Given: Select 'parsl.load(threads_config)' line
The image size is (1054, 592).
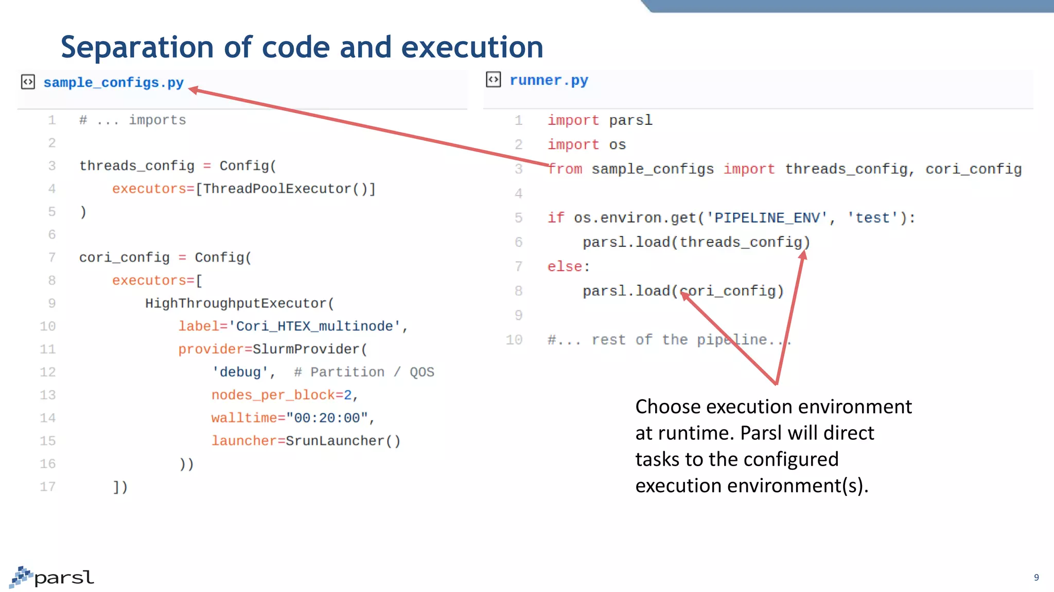Looking at the screenshot, I should point(696,242).
